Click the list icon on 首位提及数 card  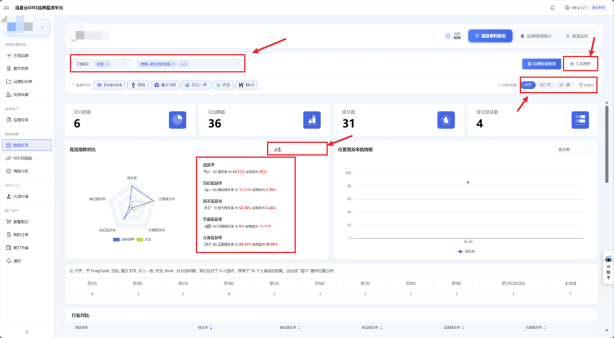click(x=580, y=120)
